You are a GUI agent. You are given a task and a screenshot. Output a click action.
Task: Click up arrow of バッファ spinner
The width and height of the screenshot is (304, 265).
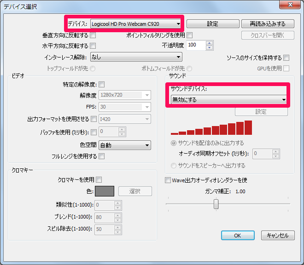click(122, 129)
